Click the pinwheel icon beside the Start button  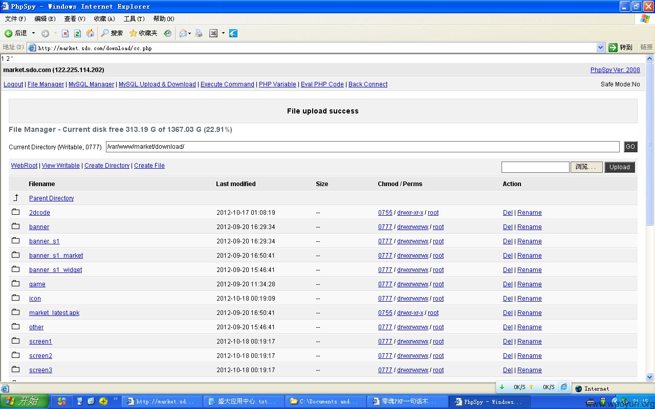click(x=62, y=401)
